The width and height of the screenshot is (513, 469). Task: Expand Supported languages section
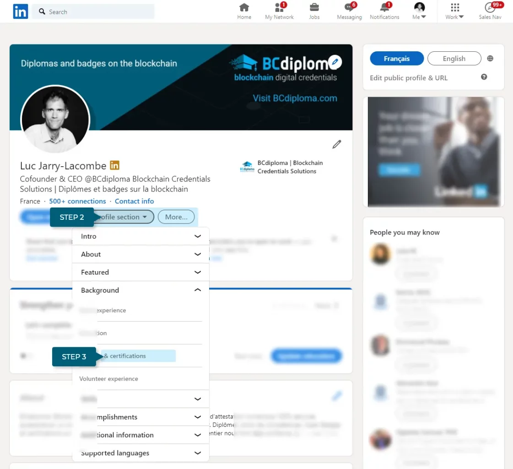[140, 453]
